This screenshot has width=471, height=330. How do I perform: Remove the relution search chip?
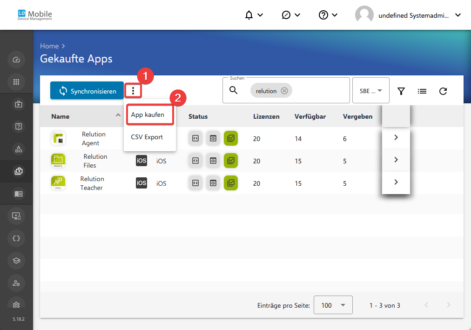[x=284, y=91]
